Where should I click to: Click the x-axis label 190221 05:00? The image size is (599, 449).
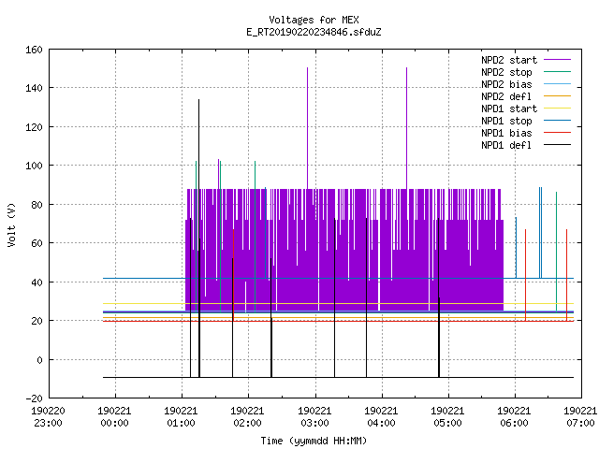click(x=447, y=417)
